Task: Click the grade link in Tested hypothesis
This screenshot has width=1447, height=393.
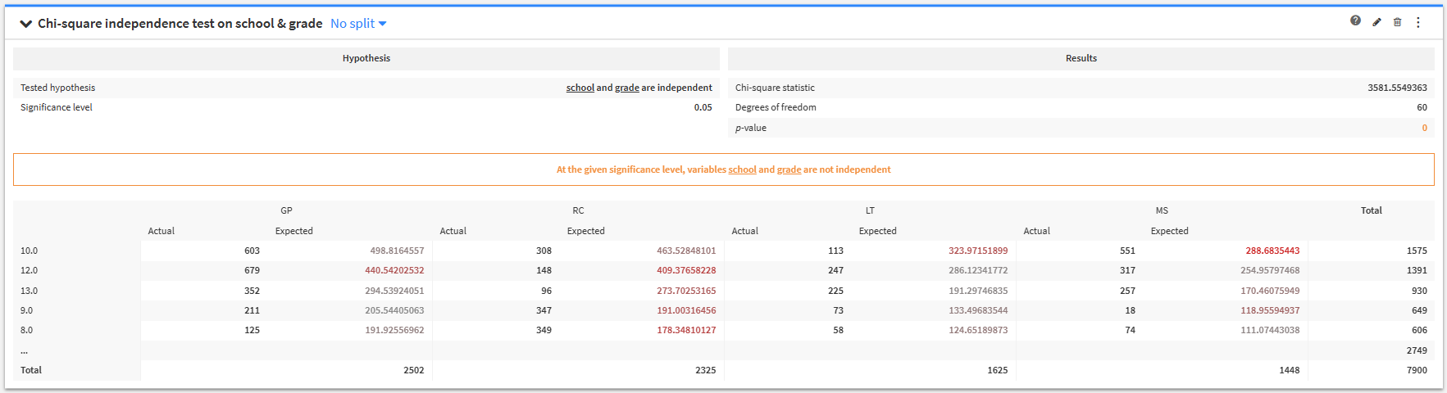Action: 626,88
